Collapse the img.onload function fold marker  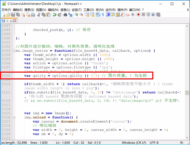point(14,117)
